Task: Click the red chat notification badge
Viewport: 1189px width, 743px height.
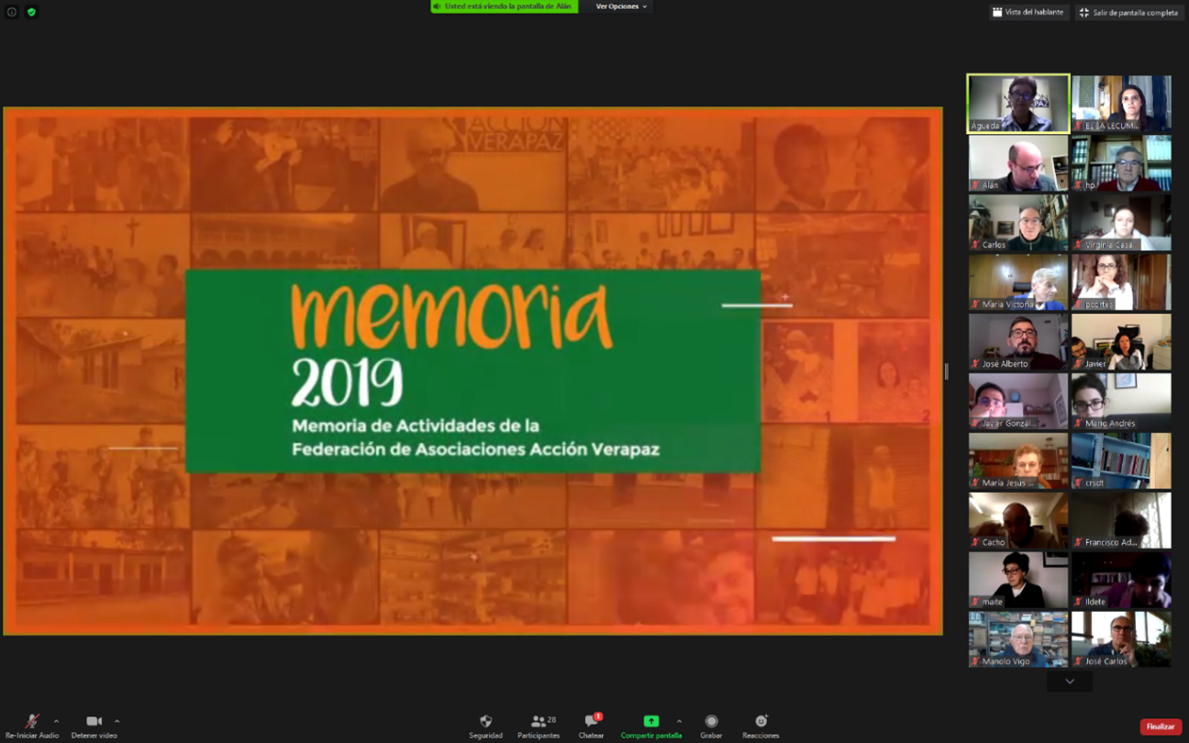Action: (598, 716)
